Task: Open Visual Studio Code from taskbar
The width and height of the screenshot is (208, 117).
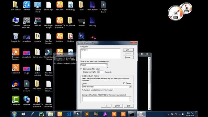Action: tap(69, 114)
